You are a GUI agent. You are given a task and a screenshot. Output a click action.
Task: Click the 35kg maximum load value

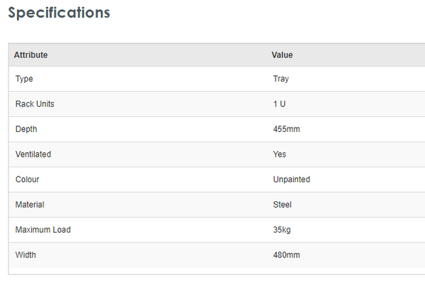coord(283,230)
